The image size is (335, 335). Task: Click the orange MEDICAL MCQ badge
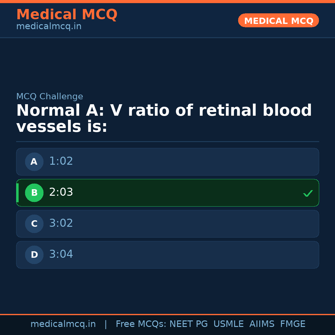tap(278, 20)
